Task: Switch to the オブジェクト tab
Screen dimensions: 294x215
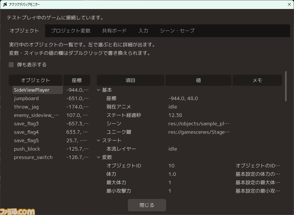Action: pyautogui.click(x=24, y=31)
